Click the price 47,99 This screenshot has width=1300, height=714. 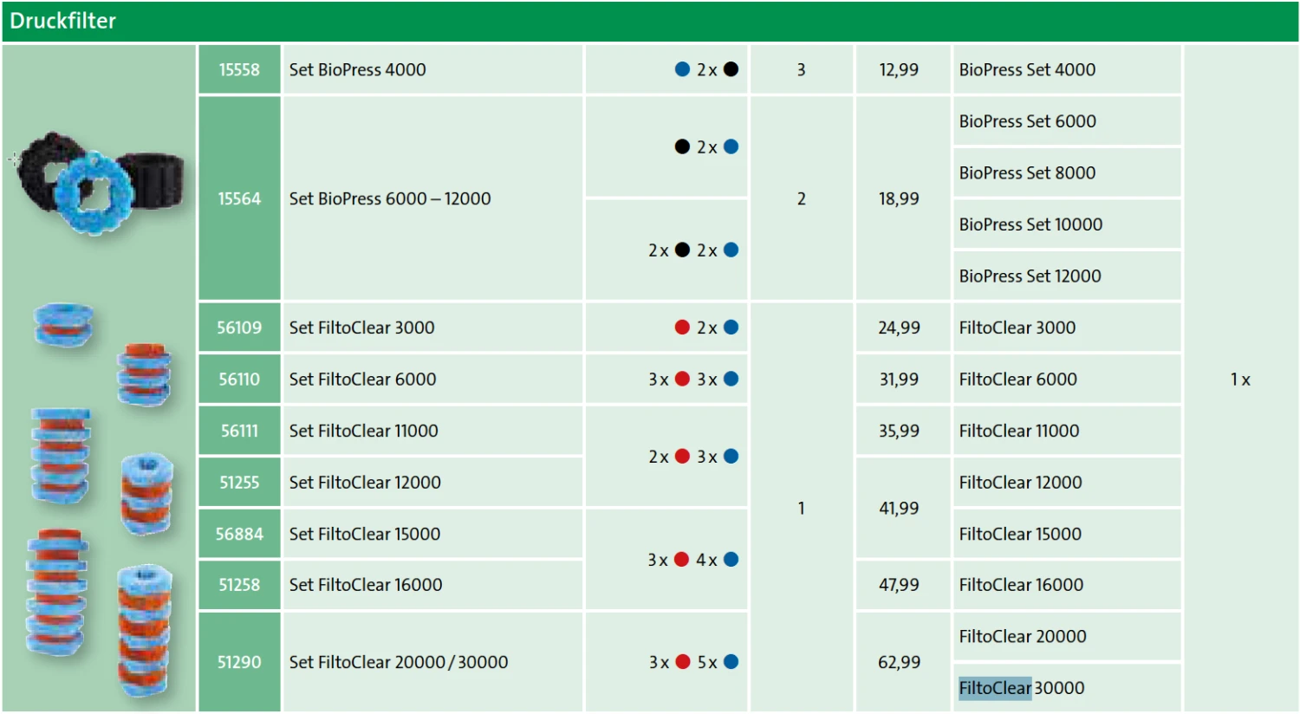[899, 585]
